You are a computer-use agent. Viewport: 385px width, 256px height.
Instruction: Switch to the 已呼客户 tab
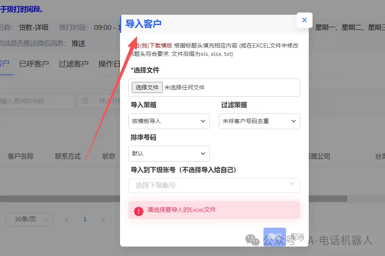tap(34, 64)
